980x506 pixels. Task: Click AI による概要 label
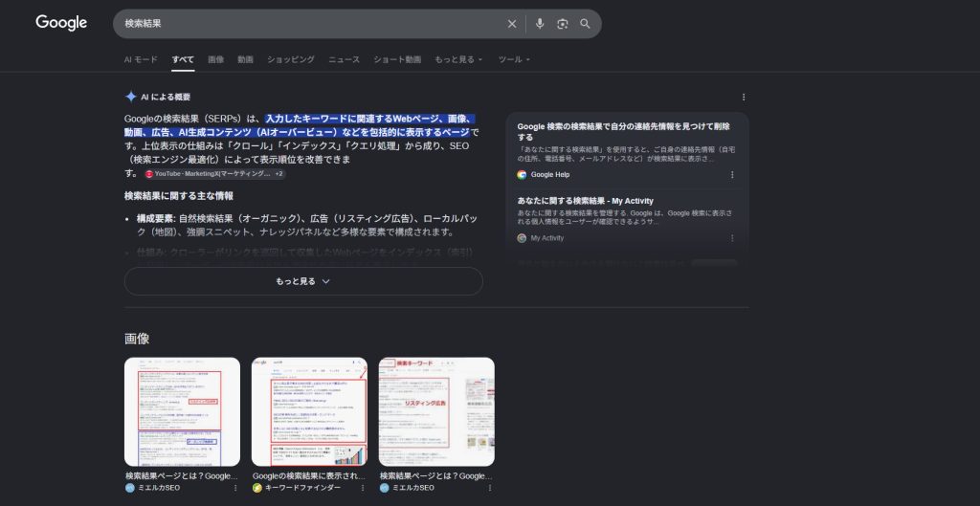click(166, 97)
